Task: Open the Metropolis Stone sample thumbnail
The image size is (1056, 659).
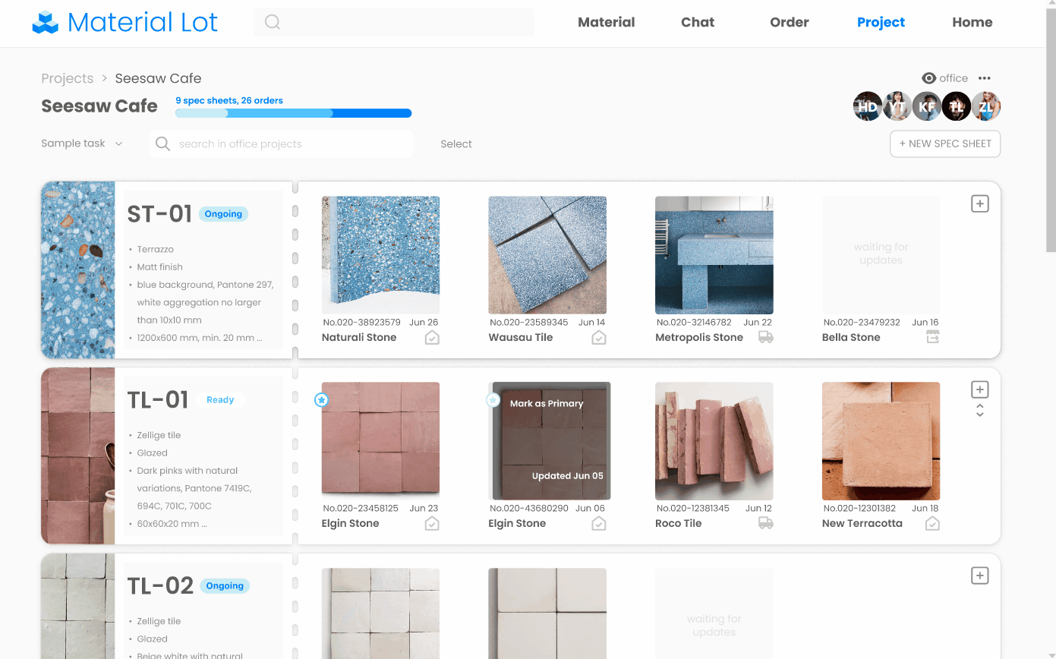Action: click(714, 255)
